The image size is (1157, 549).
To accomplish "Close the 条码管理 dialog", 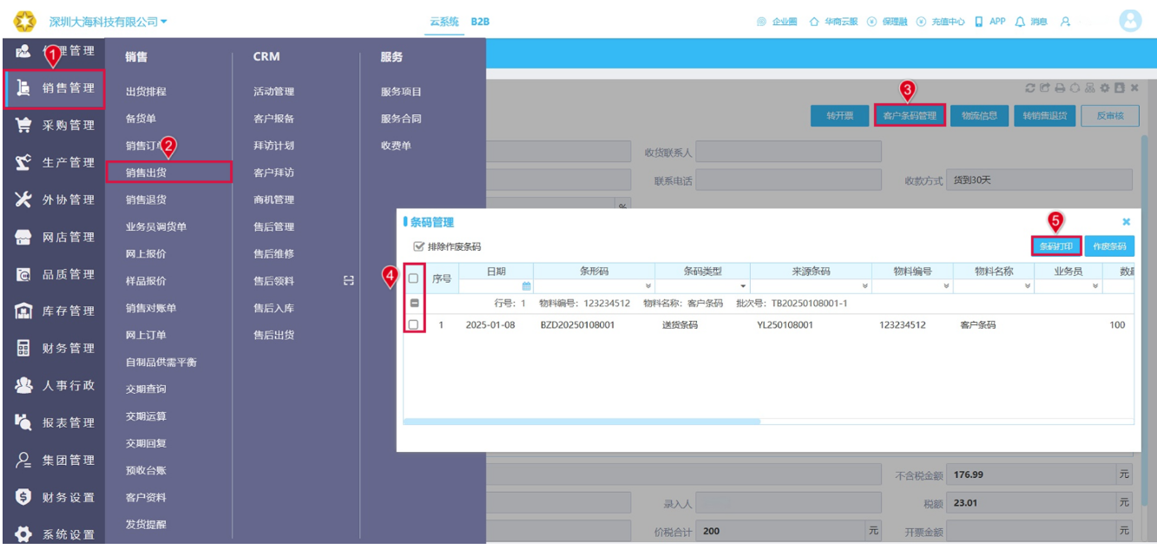I will tap(1127, 222).
